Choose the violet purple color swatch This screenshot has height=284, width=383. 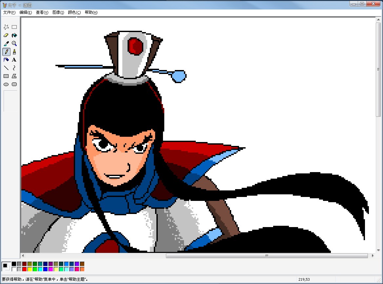[x=77, y=264]
